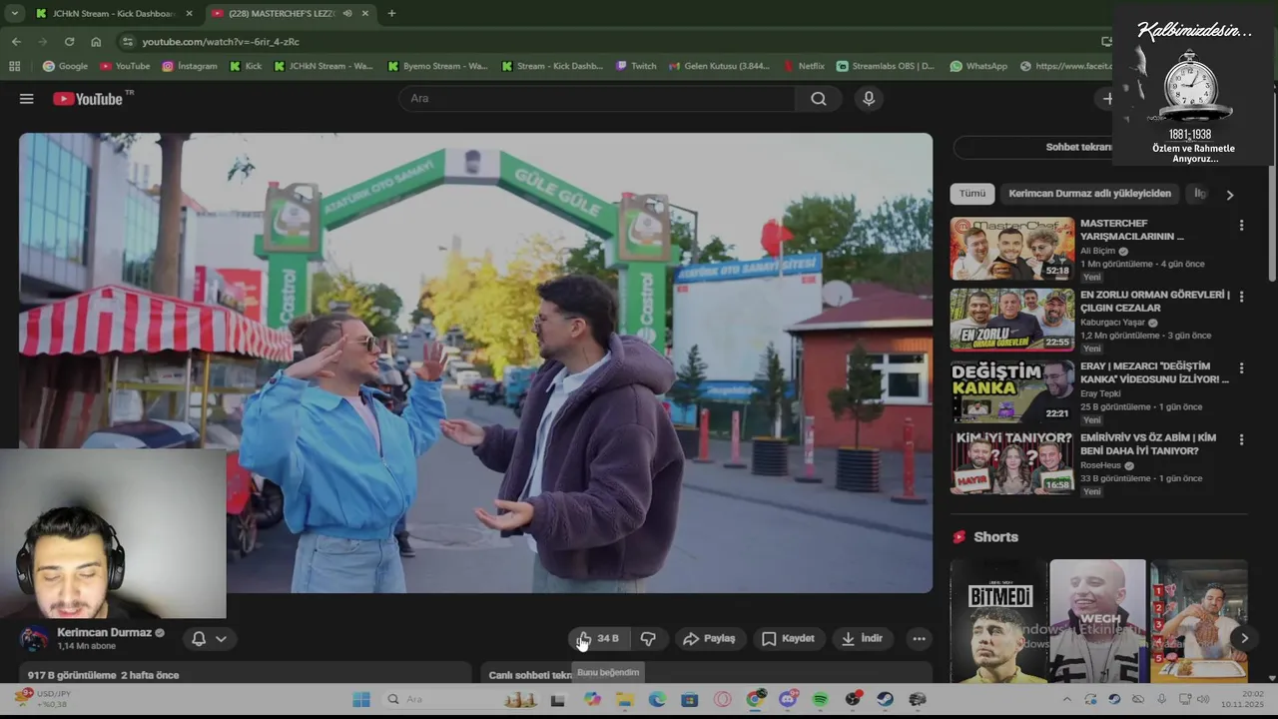Open ERAY | MEZARCI video thumbnail
Screen dimensions: 1278x719
pos(1012,391)
